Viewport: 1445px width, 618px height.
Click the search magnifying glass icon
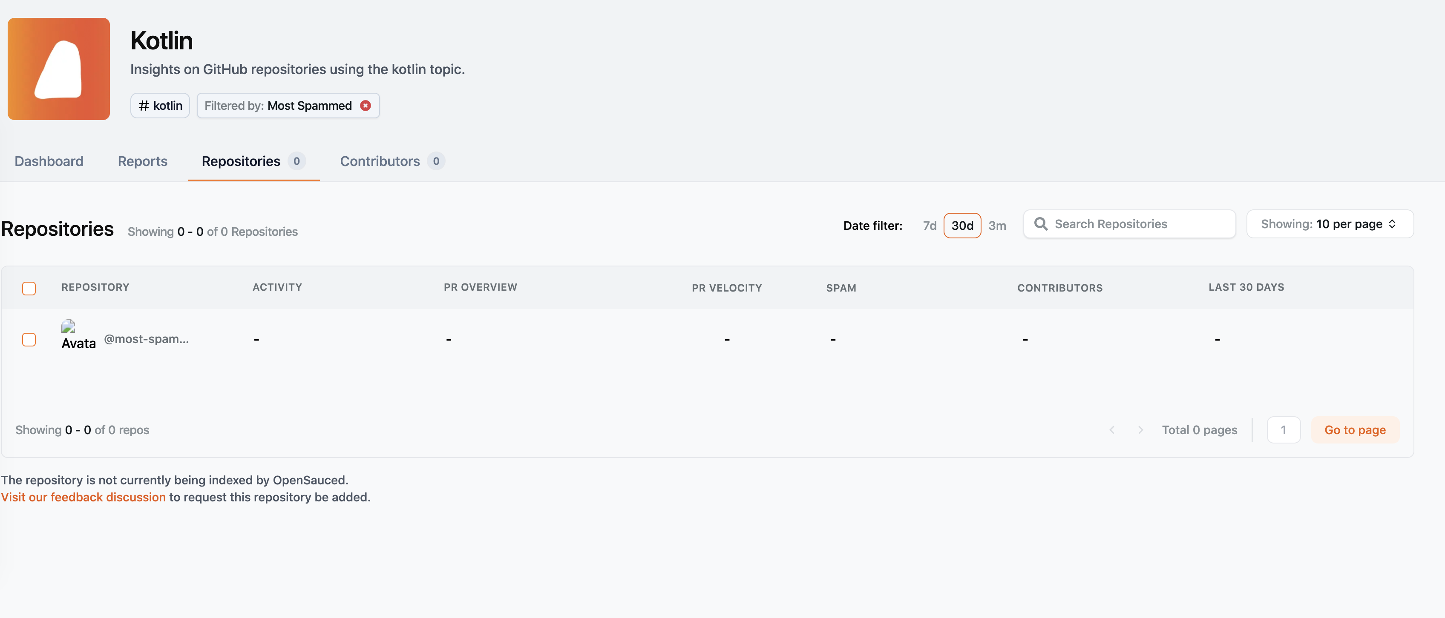click(1041, 223)
